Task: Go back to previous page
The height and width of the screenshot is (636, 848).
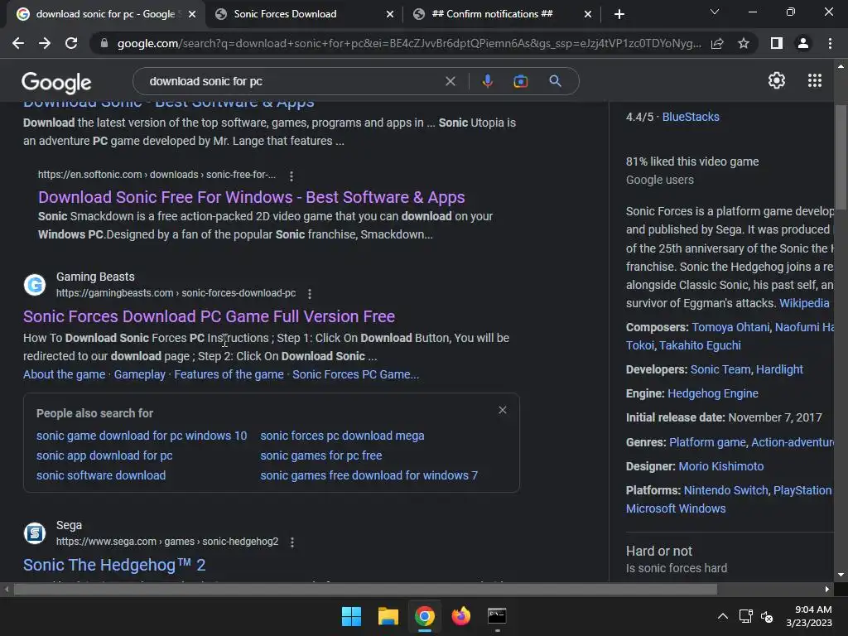Action: pos(18,43)
